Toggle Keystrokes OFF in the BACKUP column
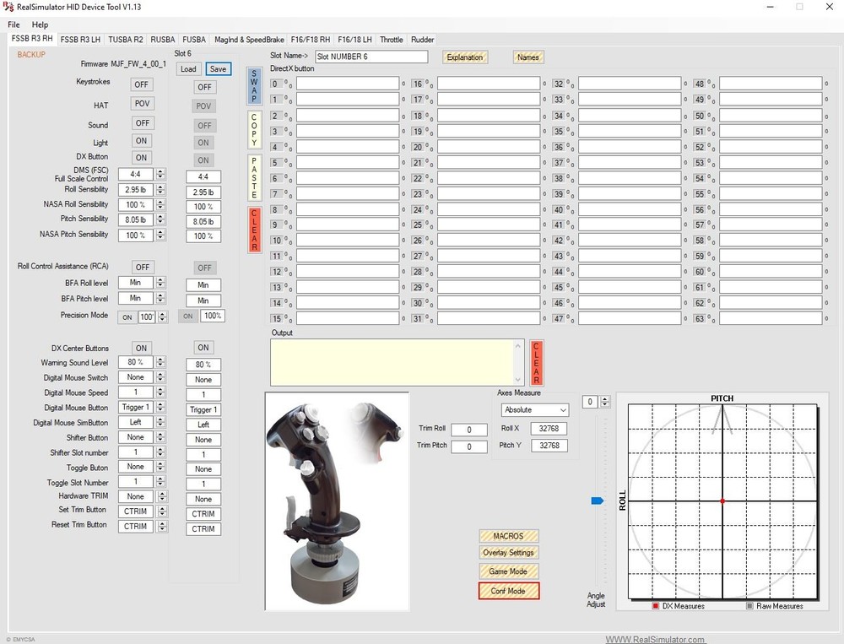This screenshot has height=644, width=844. point(142,84)
